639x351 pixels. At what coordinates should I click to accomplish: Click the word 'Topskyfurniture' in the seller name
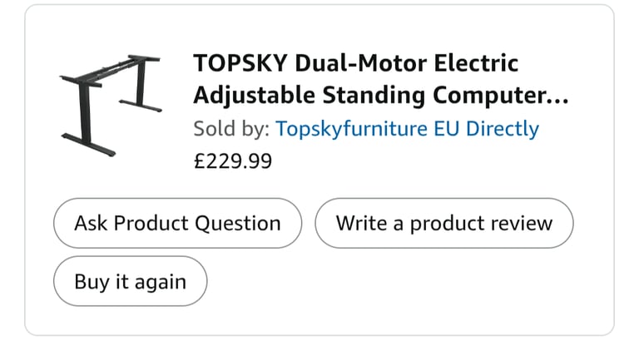coord(351,129)
